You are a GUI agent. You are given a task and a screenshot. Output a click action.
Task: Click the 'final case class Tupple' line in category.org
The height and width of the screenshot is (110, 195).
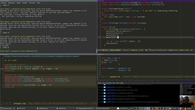coord(28,85)
